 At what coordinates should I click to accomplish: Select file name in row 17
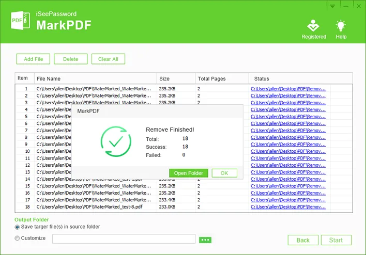pos(94,200)
